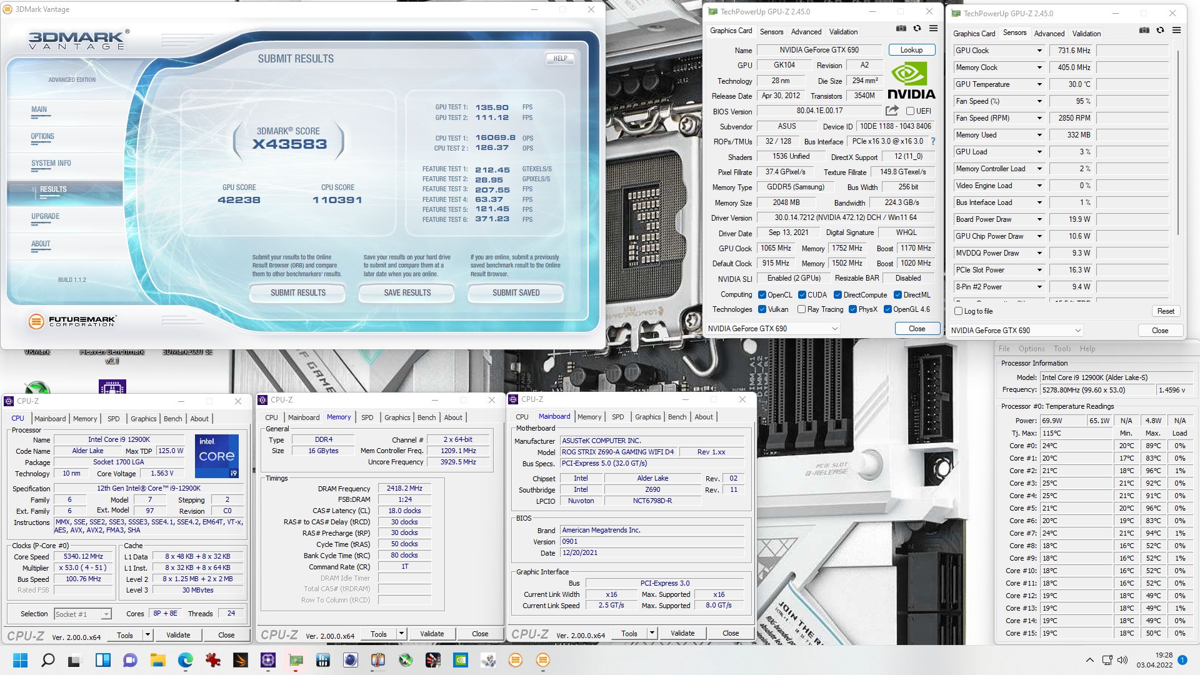Toggle the DirectML checkbox
The image size is (1200, 675).
pos(897,295)
